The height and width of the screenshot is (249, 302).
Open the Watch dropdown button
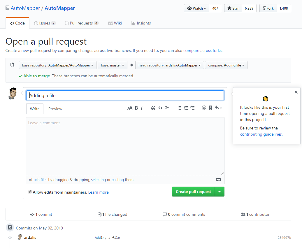197,8
